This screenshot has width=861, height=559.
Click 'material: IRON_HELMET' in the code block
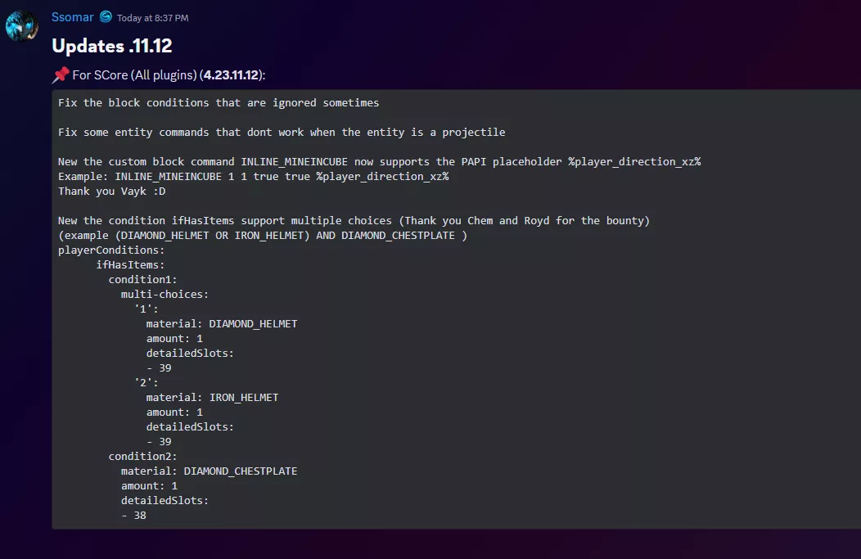(x=212, y=398)
